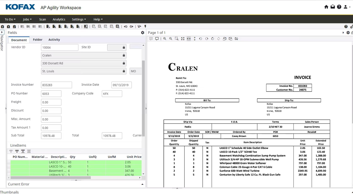Open the Analytics menu item
The height and width of the screenshot is (195, 353).
[59, 19]
